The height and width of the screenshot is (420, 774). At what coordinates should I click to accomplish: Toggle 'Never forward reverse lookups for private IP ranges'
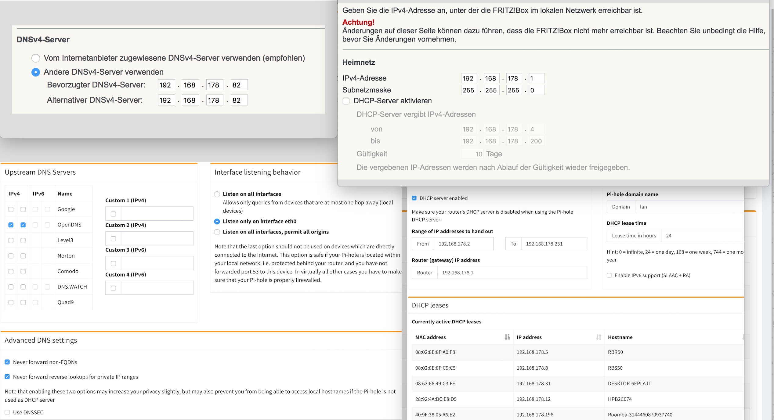point(7,377)
